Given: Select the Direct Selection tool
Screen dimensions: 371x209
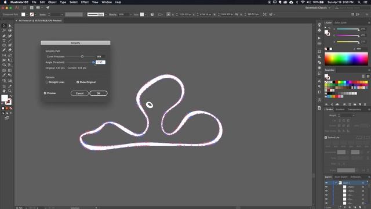Looking at the screenshot, I should pos(10,26).
